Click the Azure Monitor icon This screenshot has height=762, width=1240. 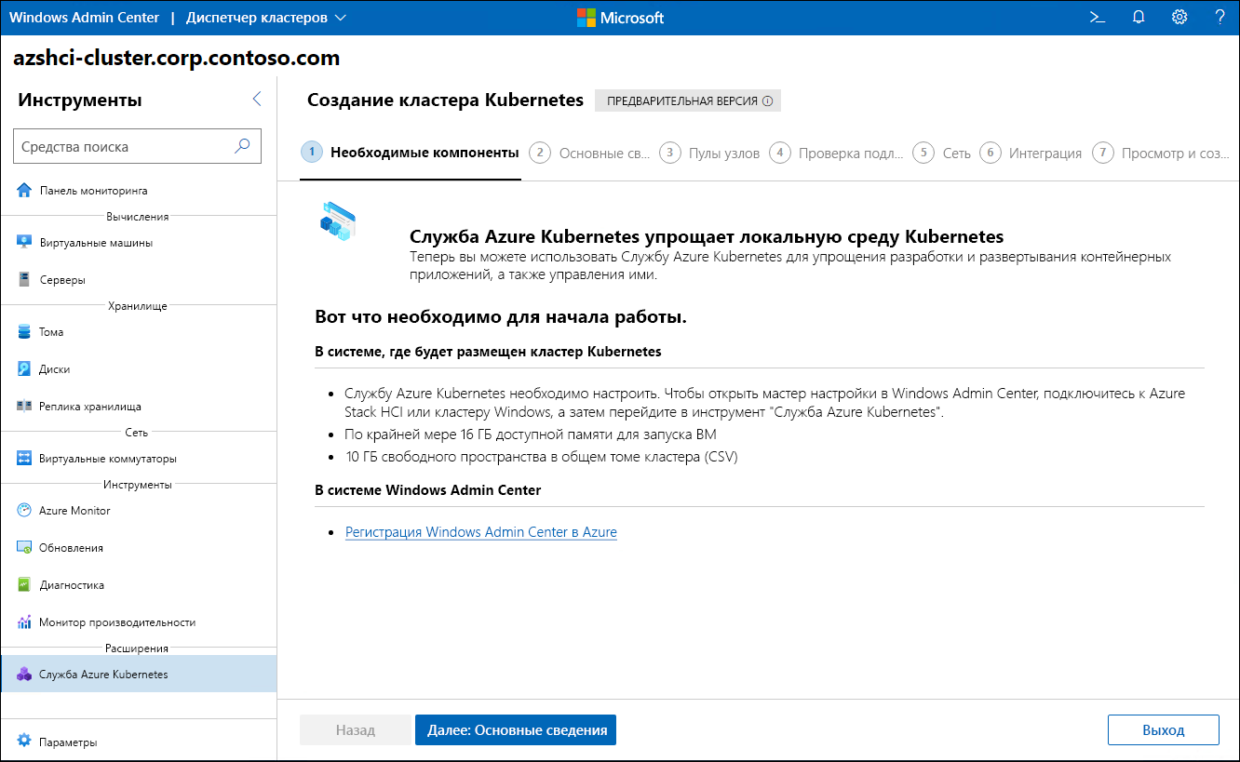point(24,511)
